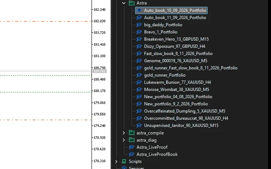Pick Overcaffeinated_Dumpling_5_XAUUSD_M5 expert
Screen dimensions: 271x169
click(184, 111)
